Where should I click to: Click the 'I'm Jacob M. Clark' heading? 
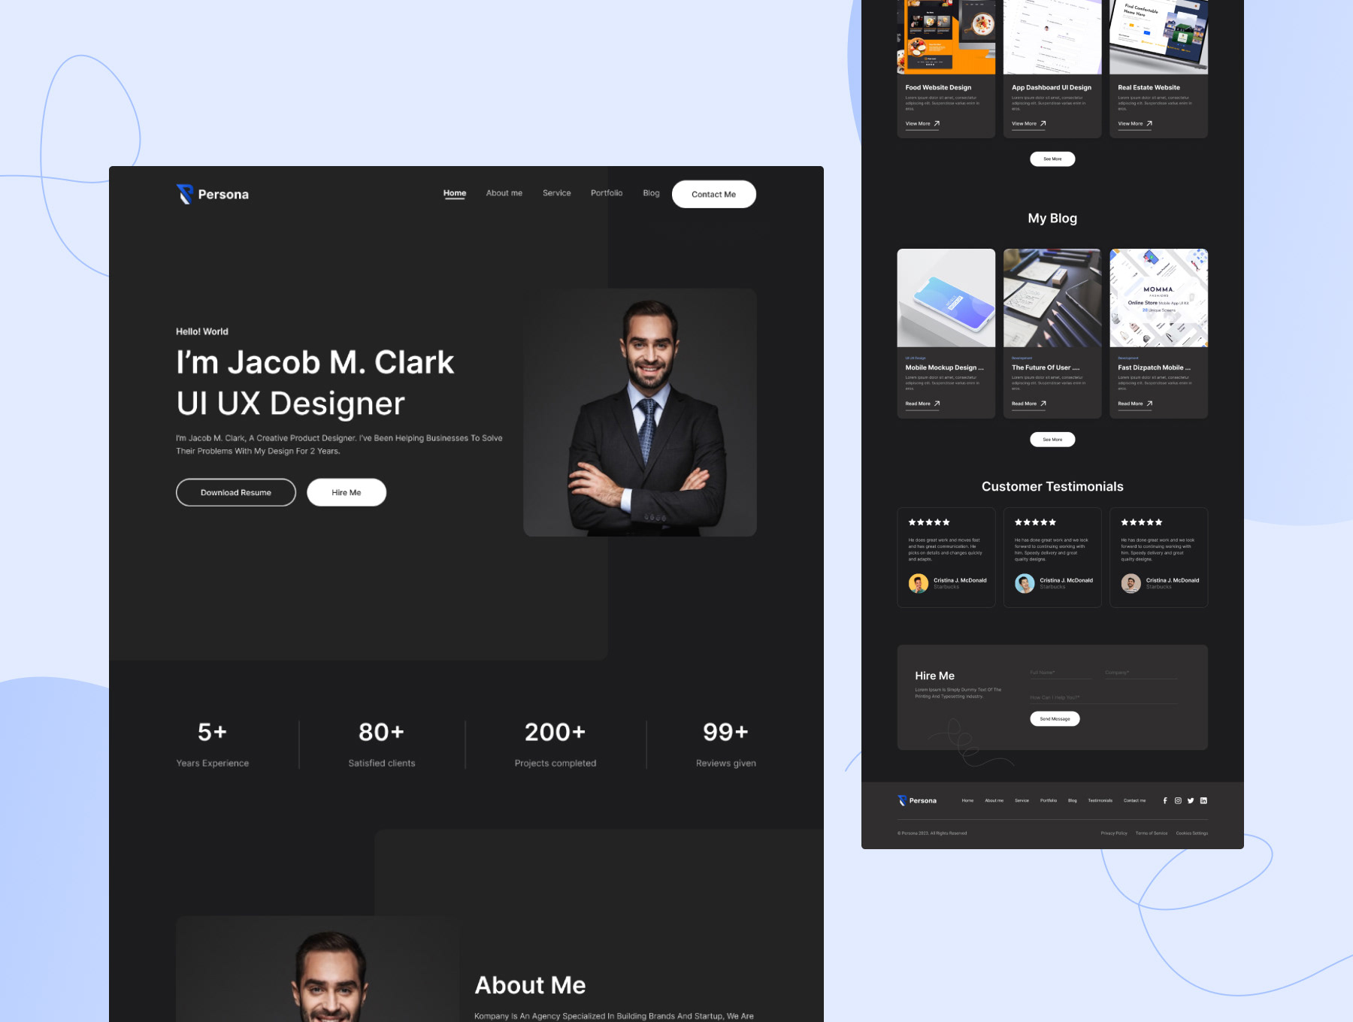click(315, 362)
